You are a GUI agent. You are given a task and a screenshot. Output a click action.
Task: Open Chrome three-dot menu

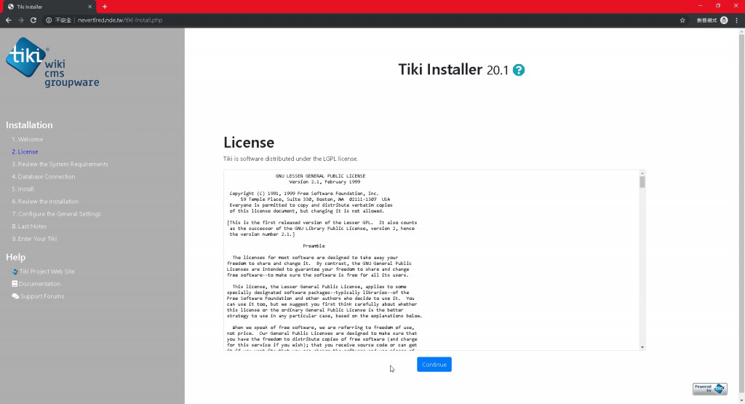tap(737, 20)
